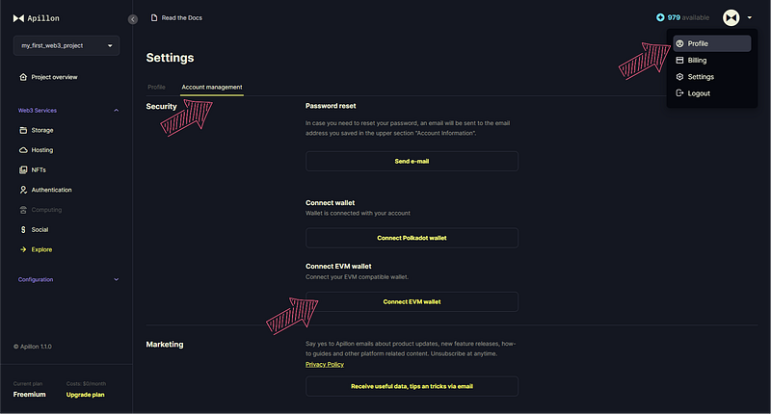Go to NFTs section
Viewport: 771px width, 414px height.
(x=33, y=169)
